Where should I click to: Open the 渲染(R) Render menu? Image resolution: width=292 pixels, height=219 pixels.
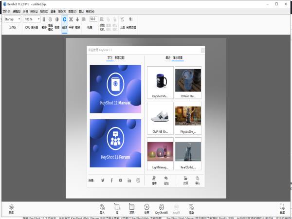pyautogui.click(x=62, y=12)
